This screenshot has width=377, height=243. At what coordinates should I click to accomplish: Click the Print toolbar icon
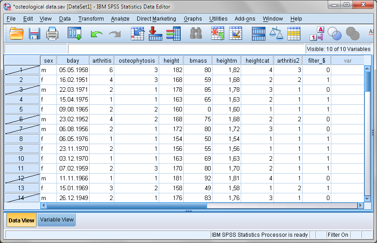pos(52,34)
